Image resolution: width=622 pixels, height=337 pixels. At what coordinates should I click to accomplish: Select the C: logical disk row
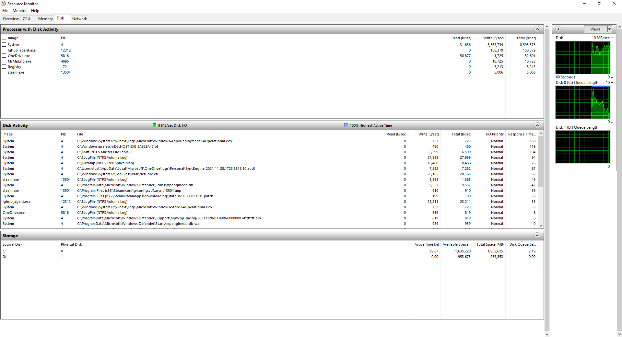[x=269, y=251]
